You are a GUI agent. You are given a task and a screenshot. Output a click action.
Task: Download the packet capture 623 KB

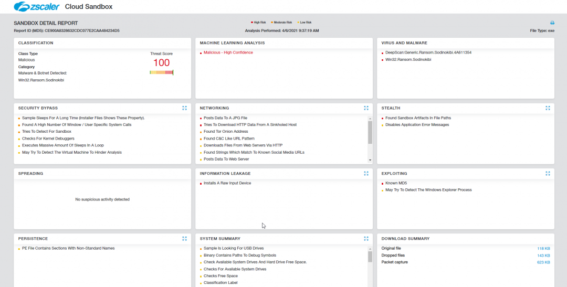[543, 262]
